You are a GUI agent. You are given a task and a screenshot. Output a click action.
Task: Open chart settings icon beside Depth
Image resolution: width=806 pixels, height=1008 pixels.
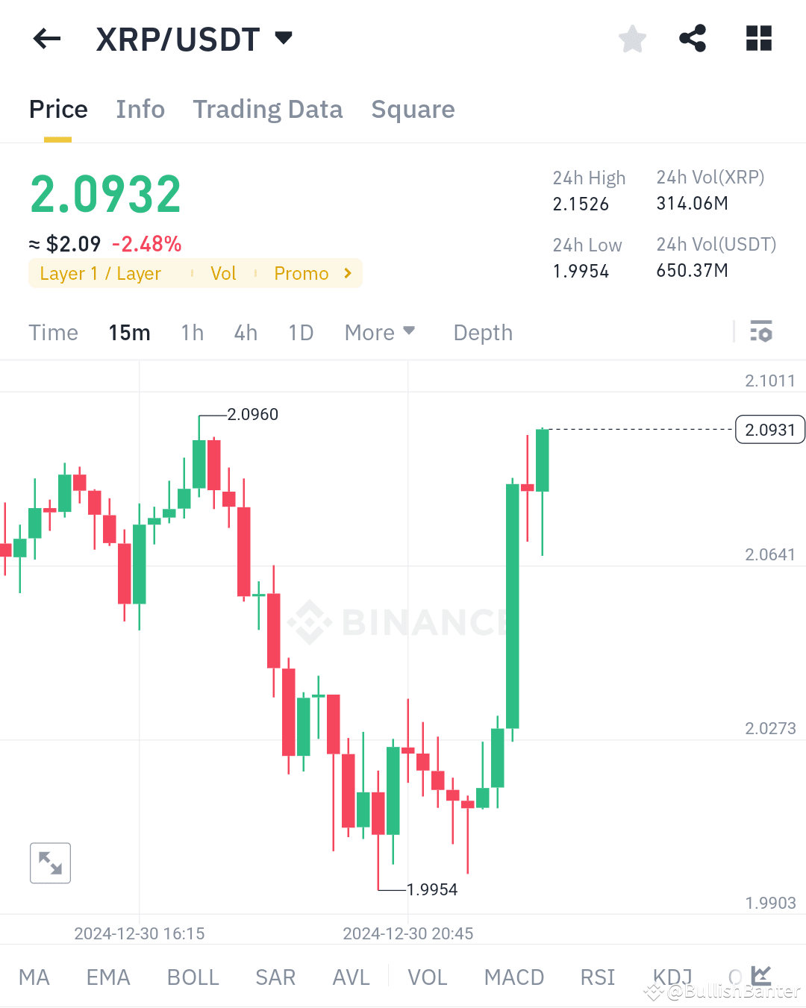click(x=761, y=331)
